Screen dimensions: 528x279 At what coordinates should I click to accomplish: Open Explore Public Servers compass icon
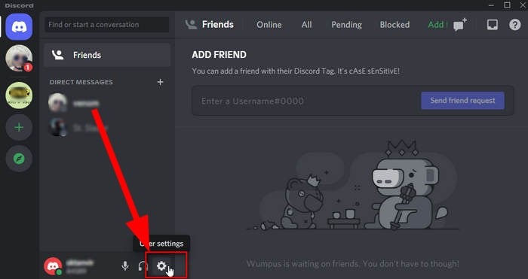pos(19,159)
